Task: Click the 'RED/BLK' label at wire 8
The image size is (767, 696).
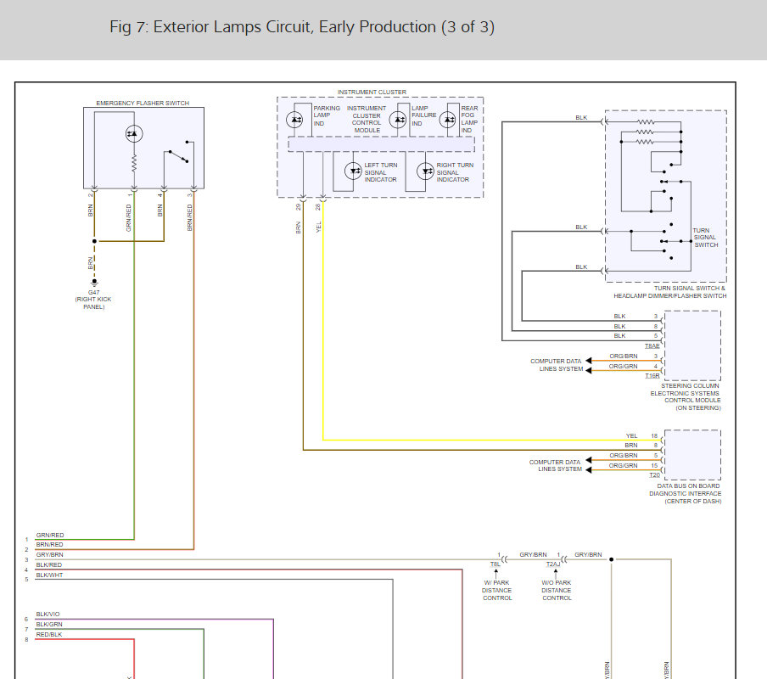Action: coord(49,634)
